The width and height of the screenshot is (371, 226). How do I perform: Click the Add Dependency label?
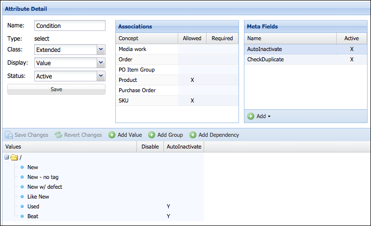(219, 135)
